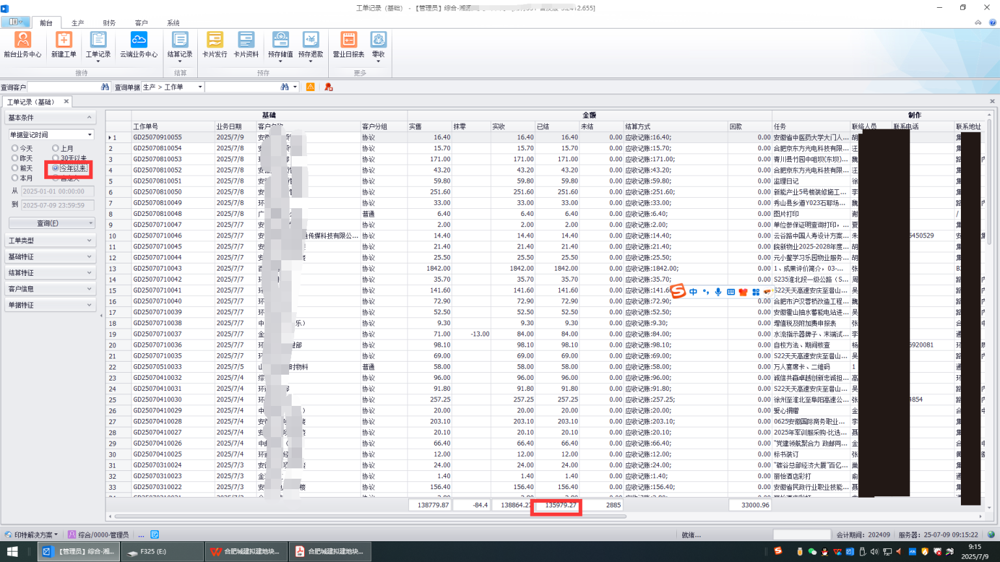This screenshot has width=1000, height=562.
Task: Open 工单记录 ribbon button
Action: (98, 46)
